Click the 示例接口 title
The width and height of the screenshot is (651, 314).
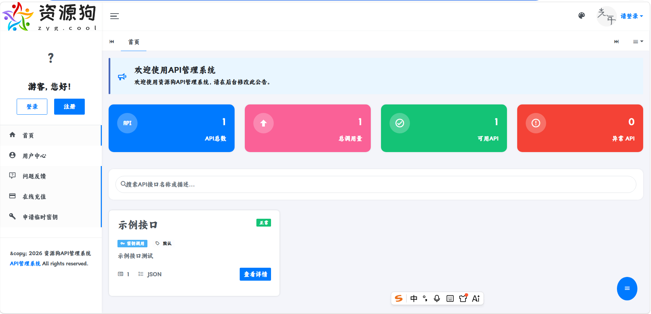click(x=138, y=225)
